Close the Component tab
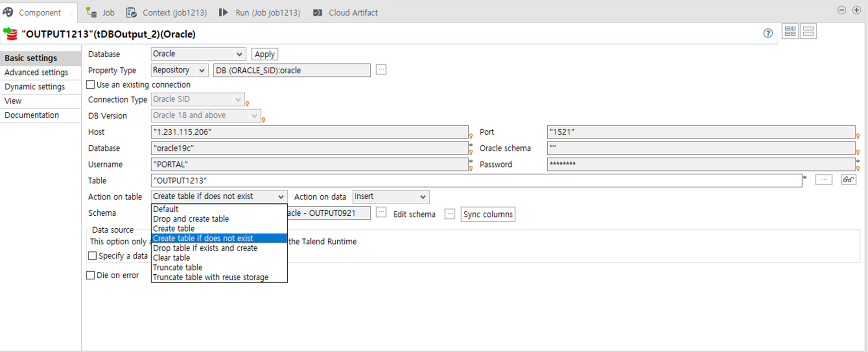Screen dimensions: 868x352 coord(71,13)
